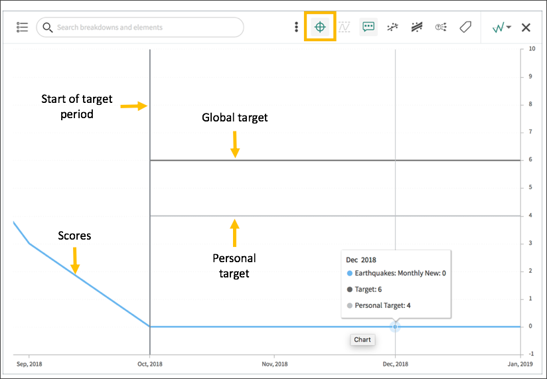
Task: Click the blue Earthquakes legend dot in tooltip
Action: (x=350, y=273)
